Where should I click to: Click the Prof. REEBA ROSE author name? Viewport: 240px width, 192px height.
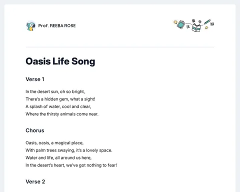pos(57,25)
